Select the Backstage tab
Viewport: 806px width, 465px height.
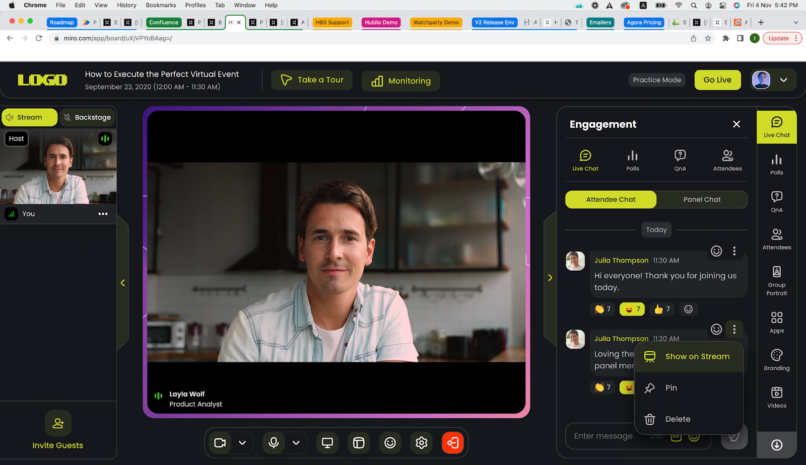[87, 117]
